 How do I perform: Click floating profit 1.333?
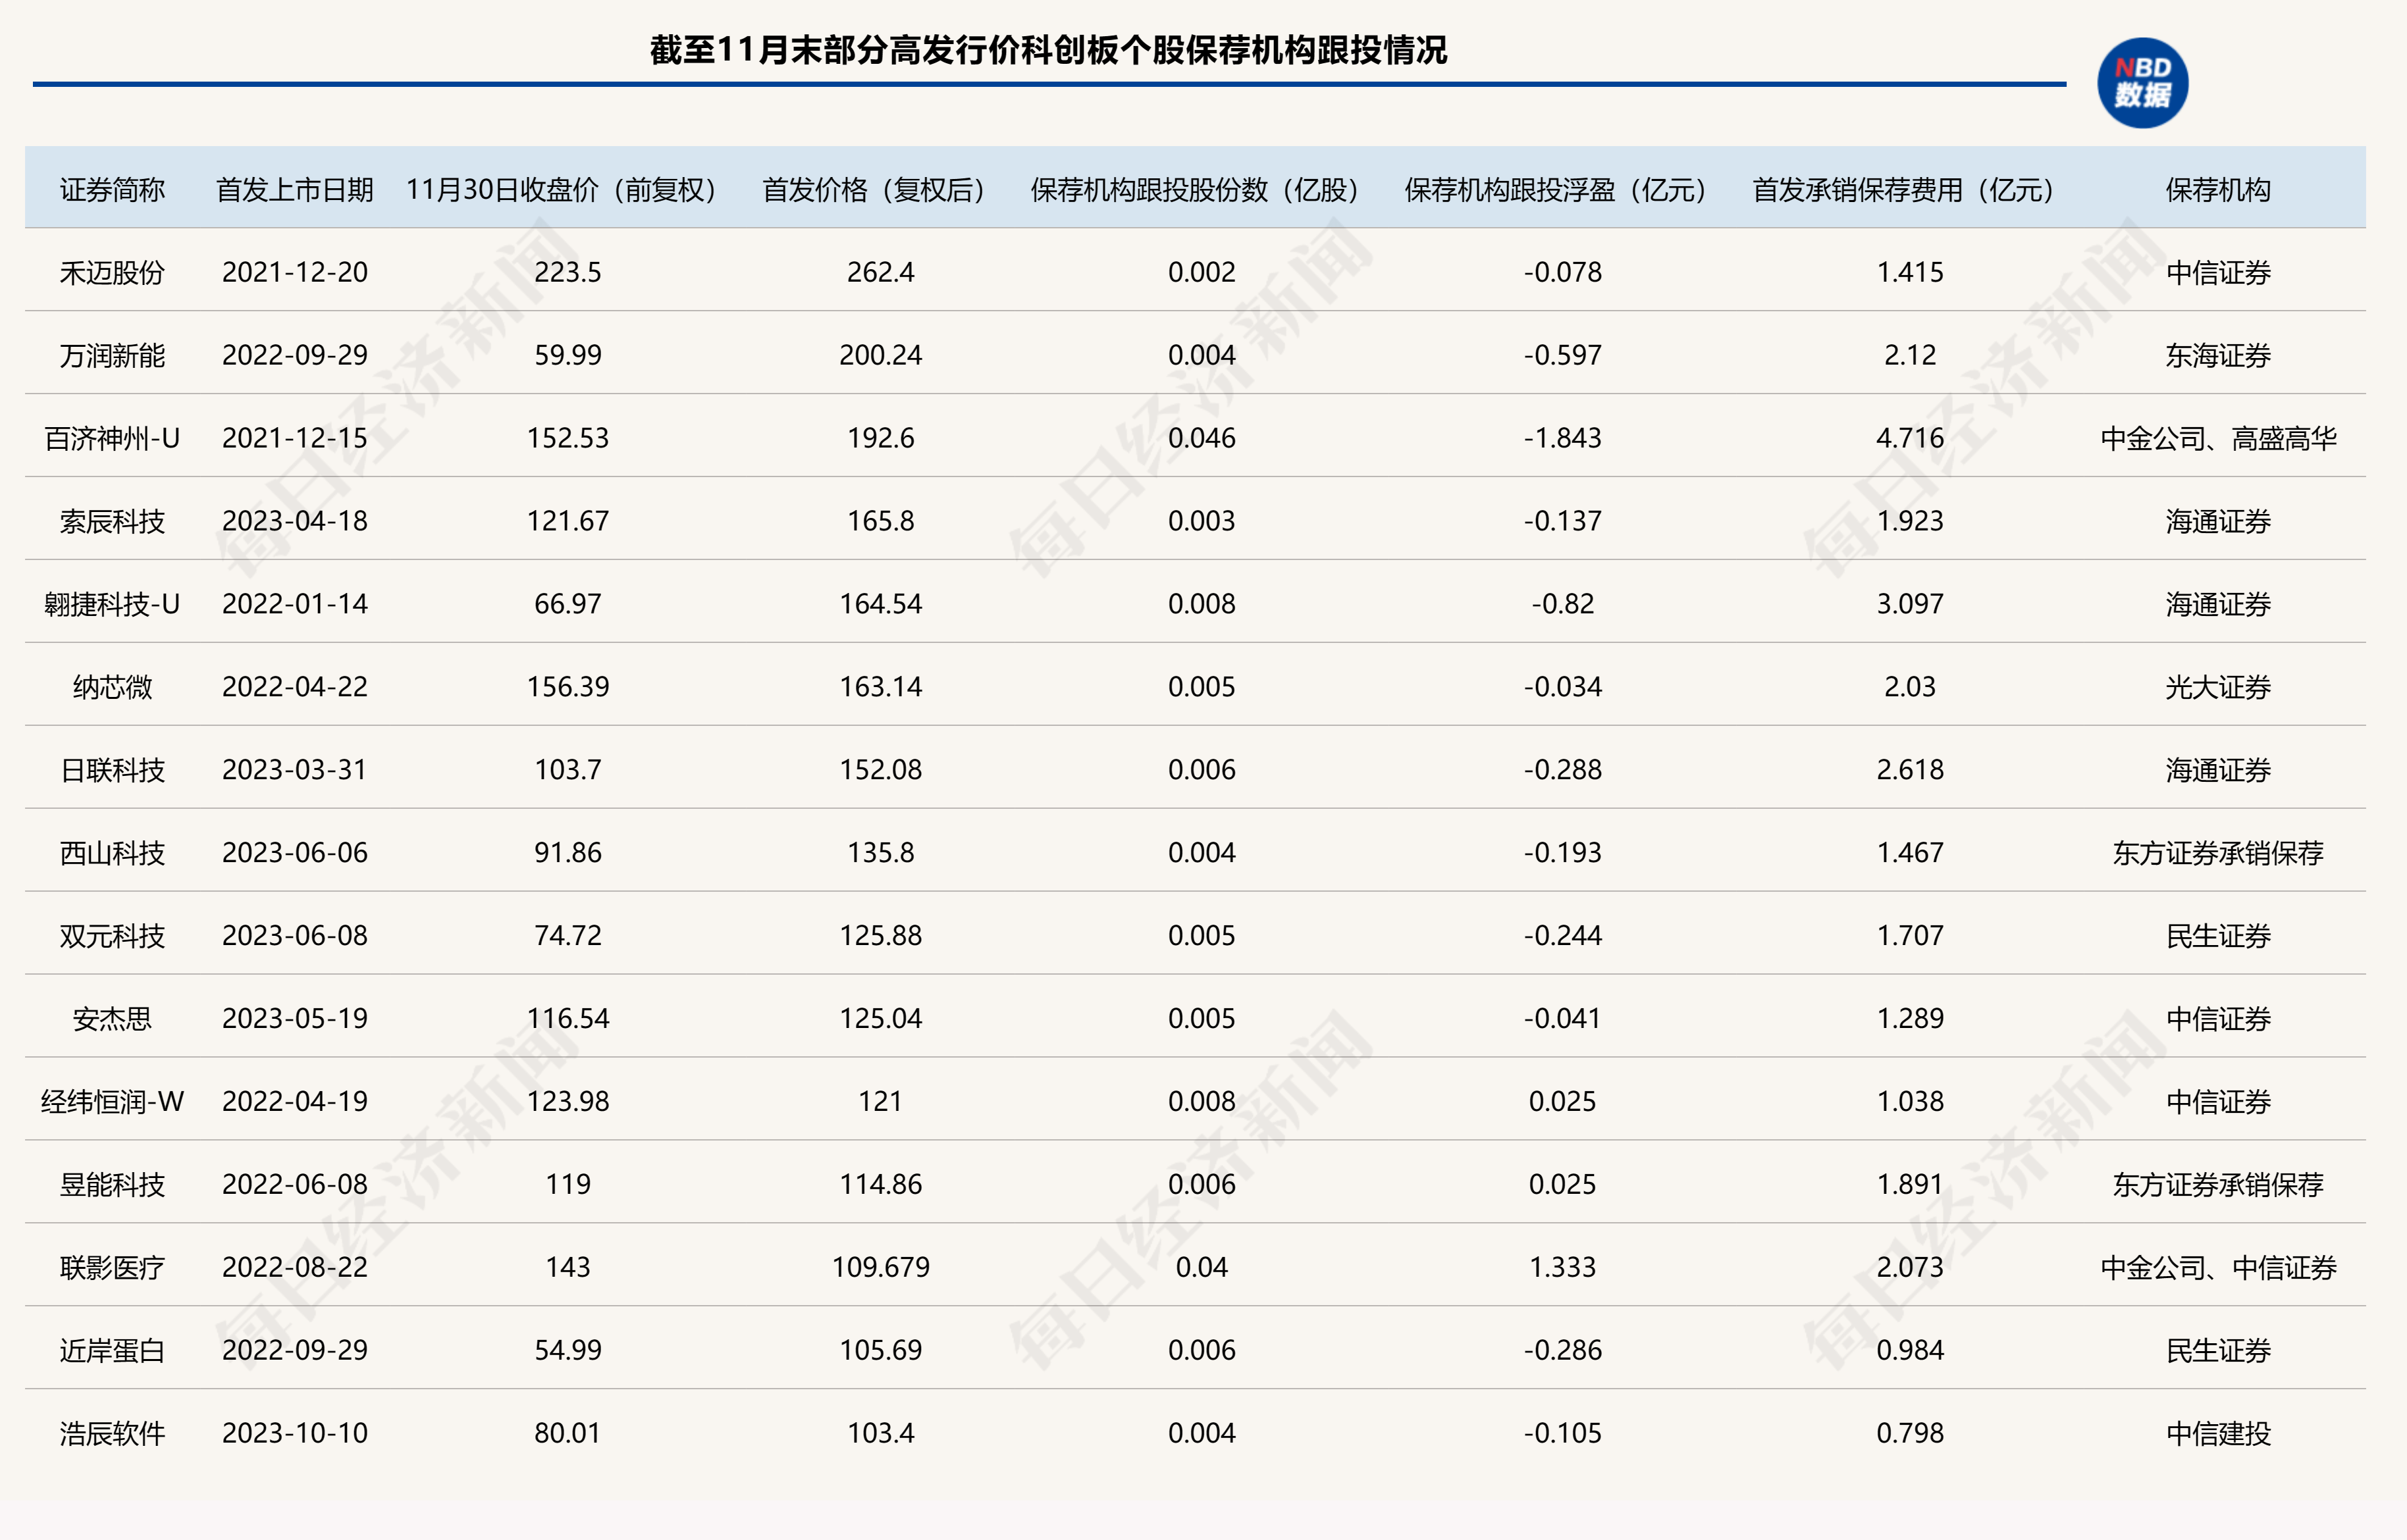click(1562, 1267)
